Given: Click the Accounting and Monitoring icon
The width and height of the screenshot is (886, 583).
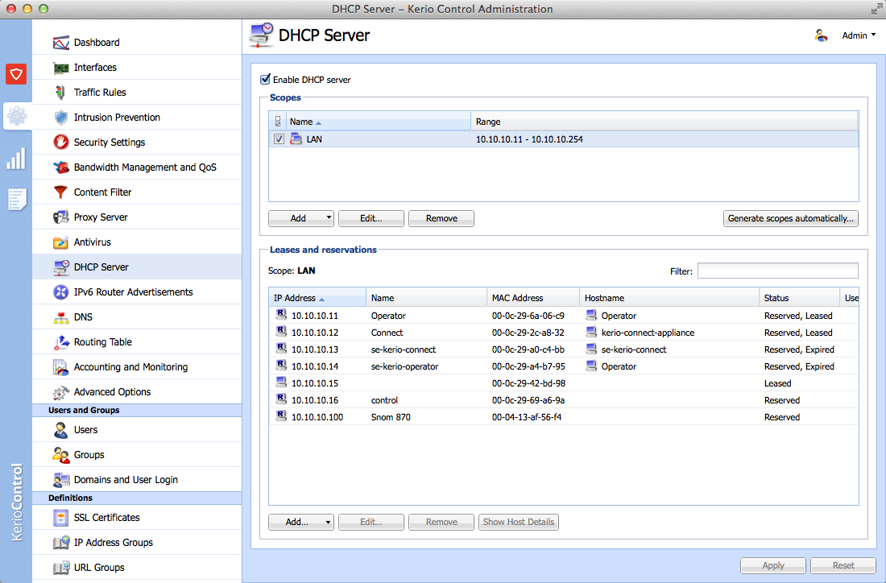Looking at the screenshot, I should 61,367.
